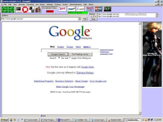The image size is (163, 122).
Task: Stop loading with the red octagon icon
Action: (x=25, y=10)
